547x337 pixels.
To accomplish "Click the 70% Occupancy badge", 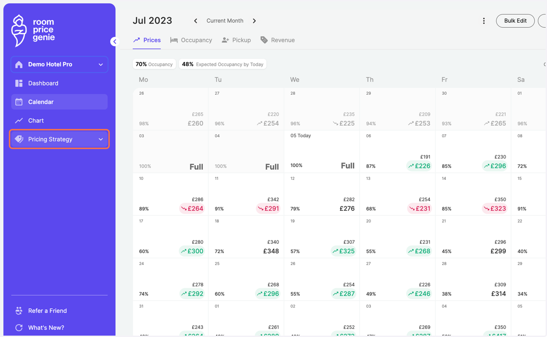I will pyautogui.click(x=155, y=64).
